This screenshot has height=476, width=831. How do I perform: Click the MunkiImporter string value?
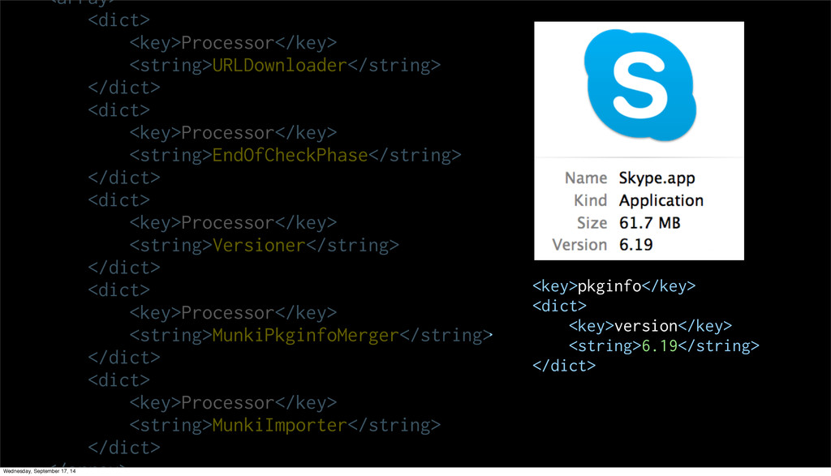pos(279,425)
